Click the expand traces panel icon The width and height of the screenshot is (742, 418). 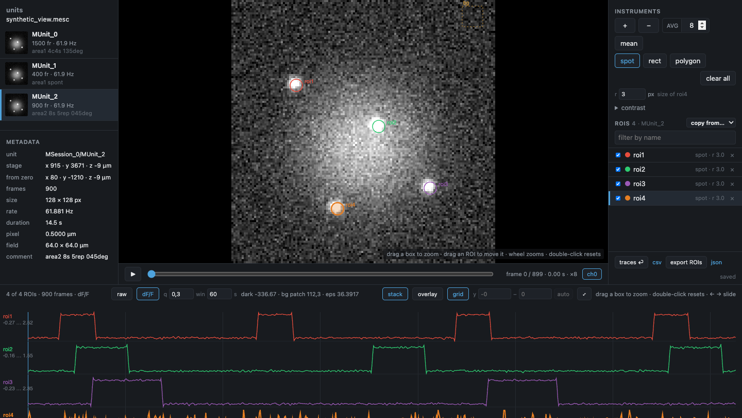coord(584,294)
